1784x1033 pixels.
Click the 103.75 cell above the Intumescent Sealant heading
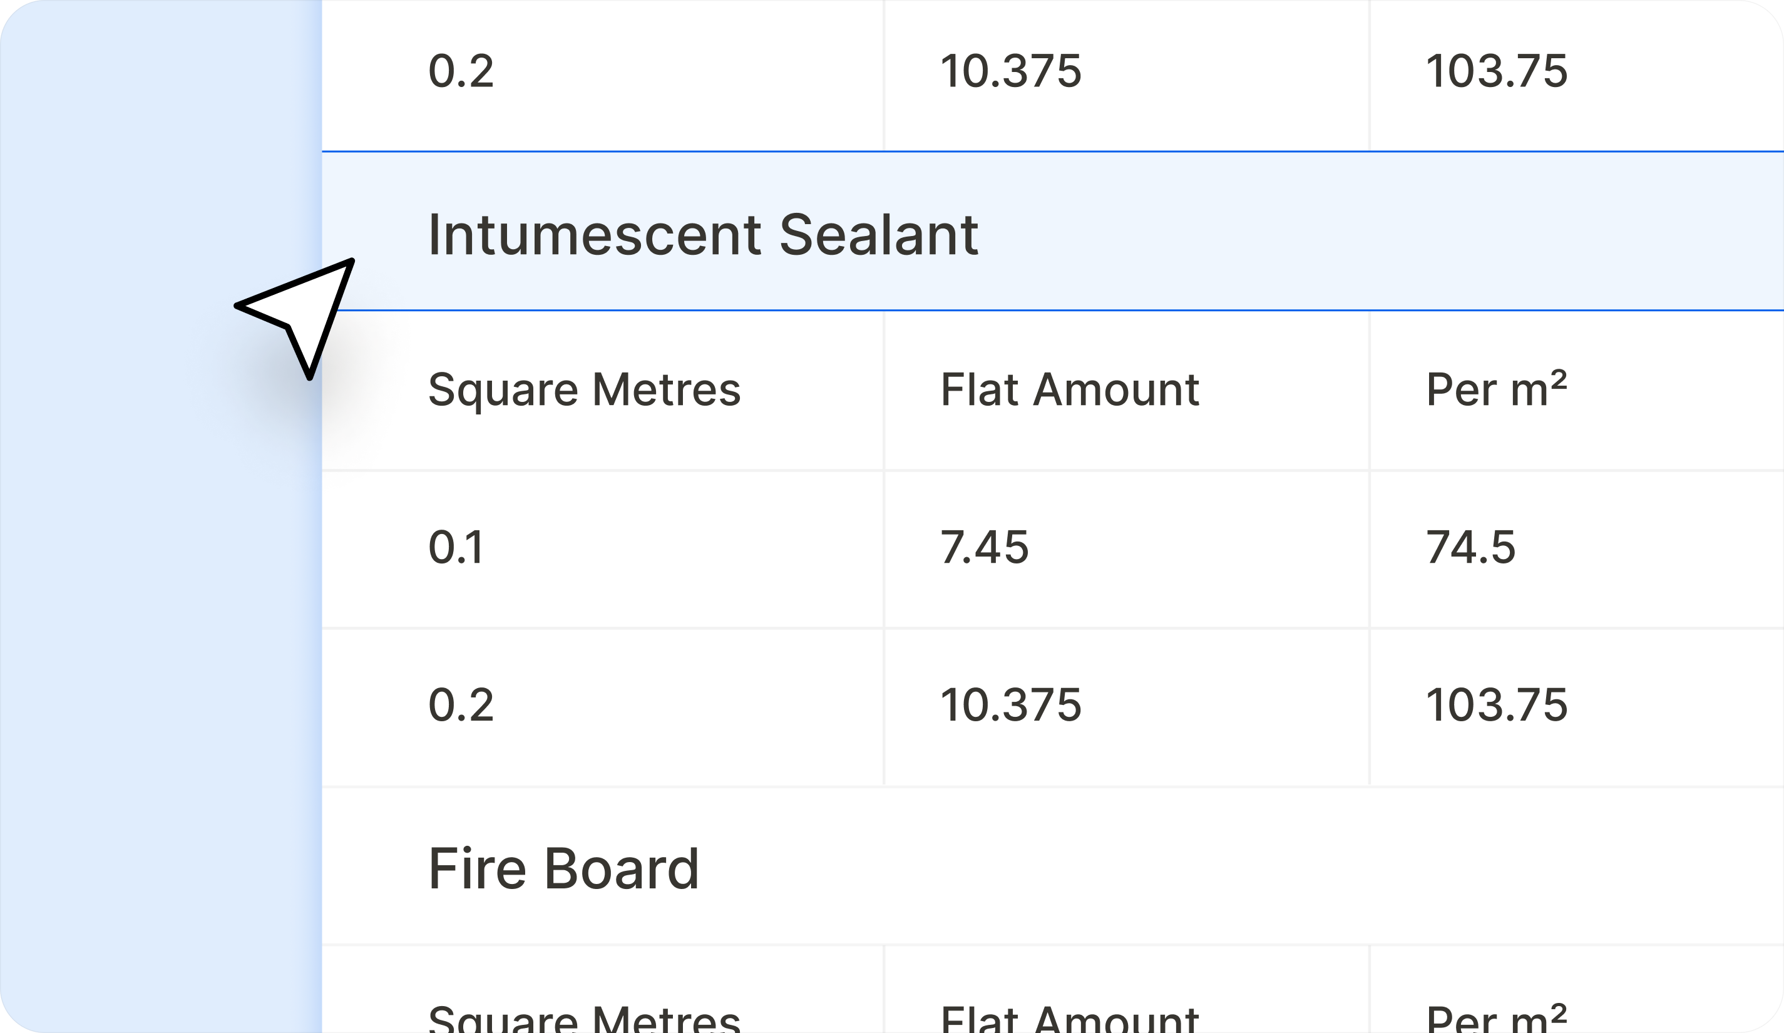coord(1577,75)
